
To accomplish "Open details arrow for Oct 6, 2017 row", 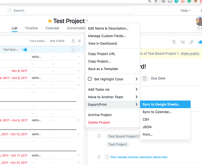I will point(78,120).
